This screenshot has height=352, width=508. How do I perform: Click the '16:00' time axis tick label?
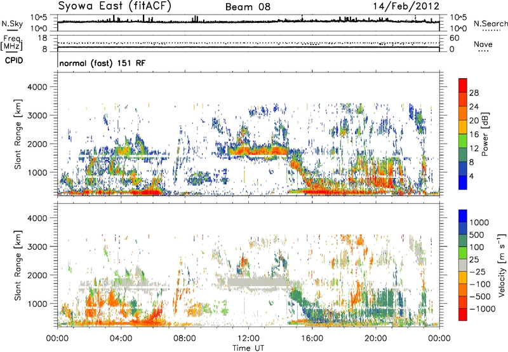[x=312, y=339]
